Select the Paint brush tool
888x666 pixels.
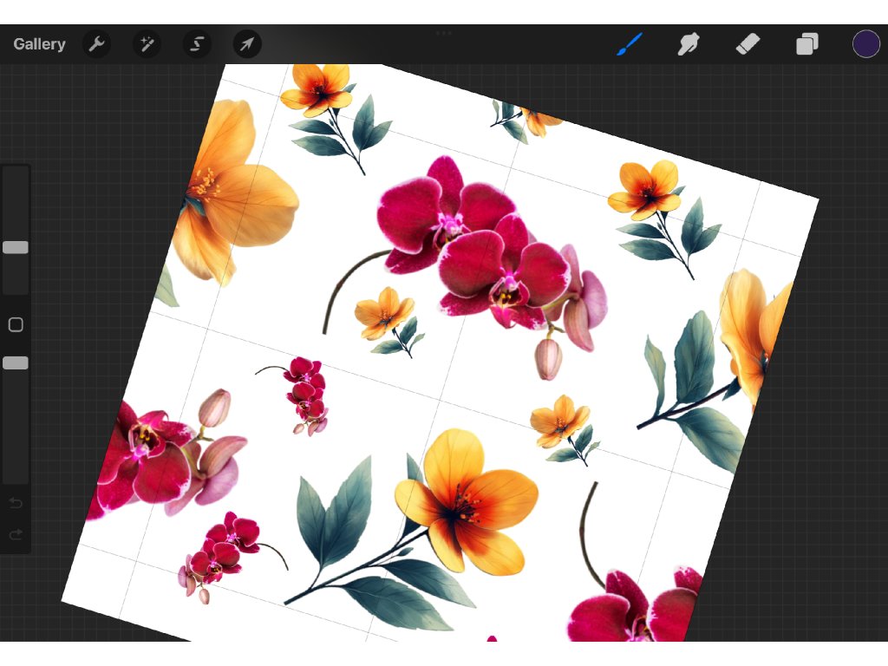point(630,44)
